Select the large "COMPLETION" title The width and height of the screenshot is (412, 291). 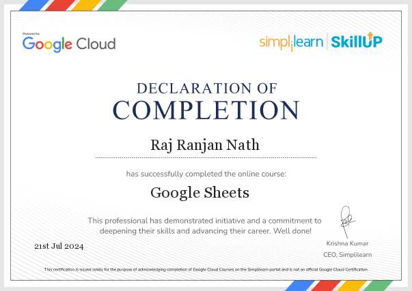(x=206, y=110)
